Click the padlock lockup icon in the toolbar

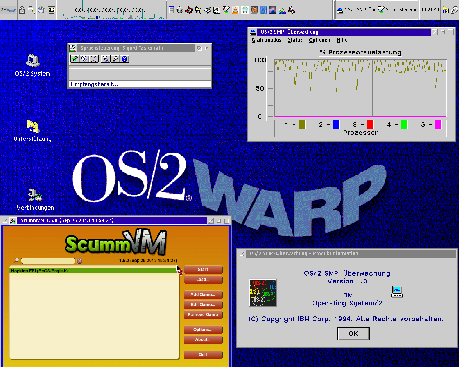click(x=22, y=10)
